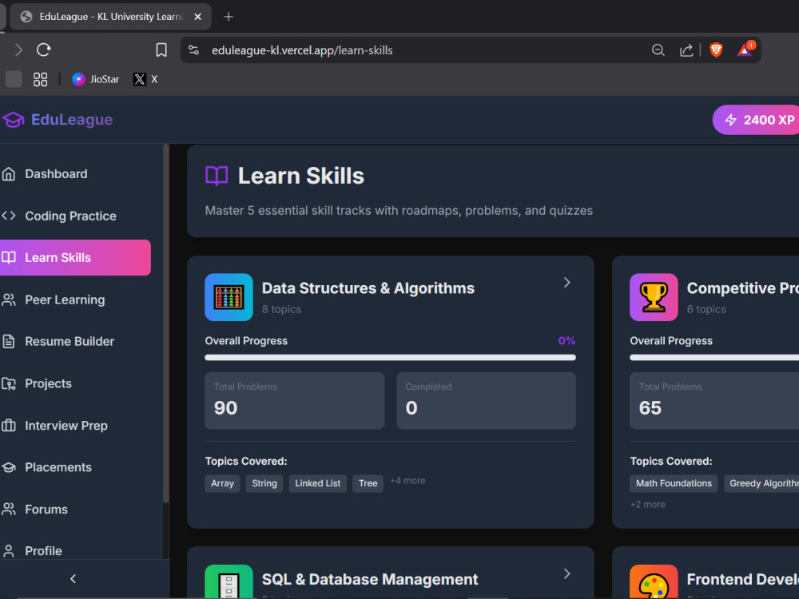
Task: Go to Placements from sidebar
Action: [75, 467]
